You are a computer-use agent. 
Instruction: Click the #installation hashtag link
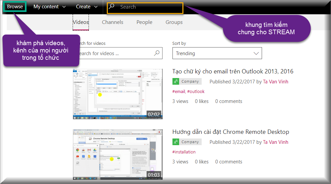(x=184, y=152)
